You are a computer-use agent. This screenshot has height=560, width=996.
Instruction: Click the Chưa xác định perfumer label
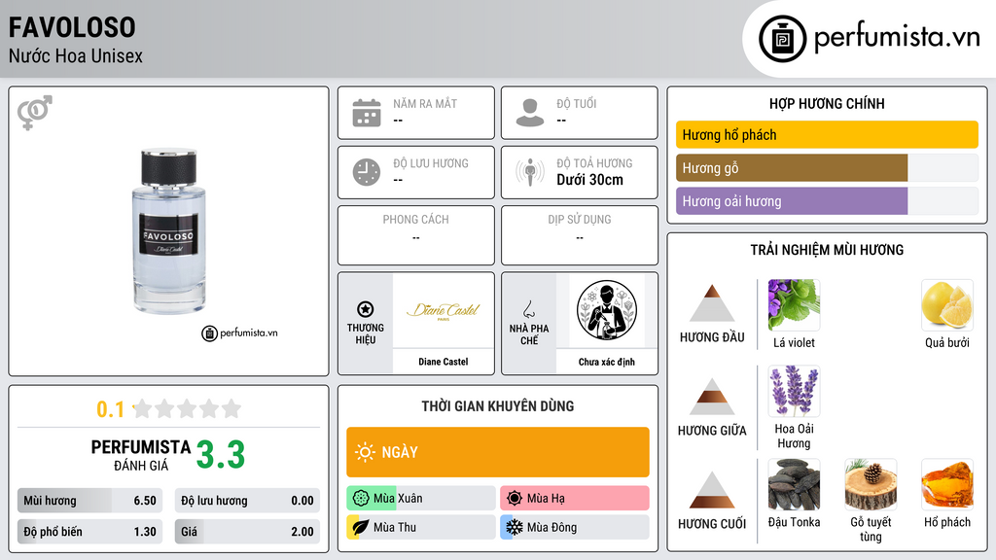(607, 362)
